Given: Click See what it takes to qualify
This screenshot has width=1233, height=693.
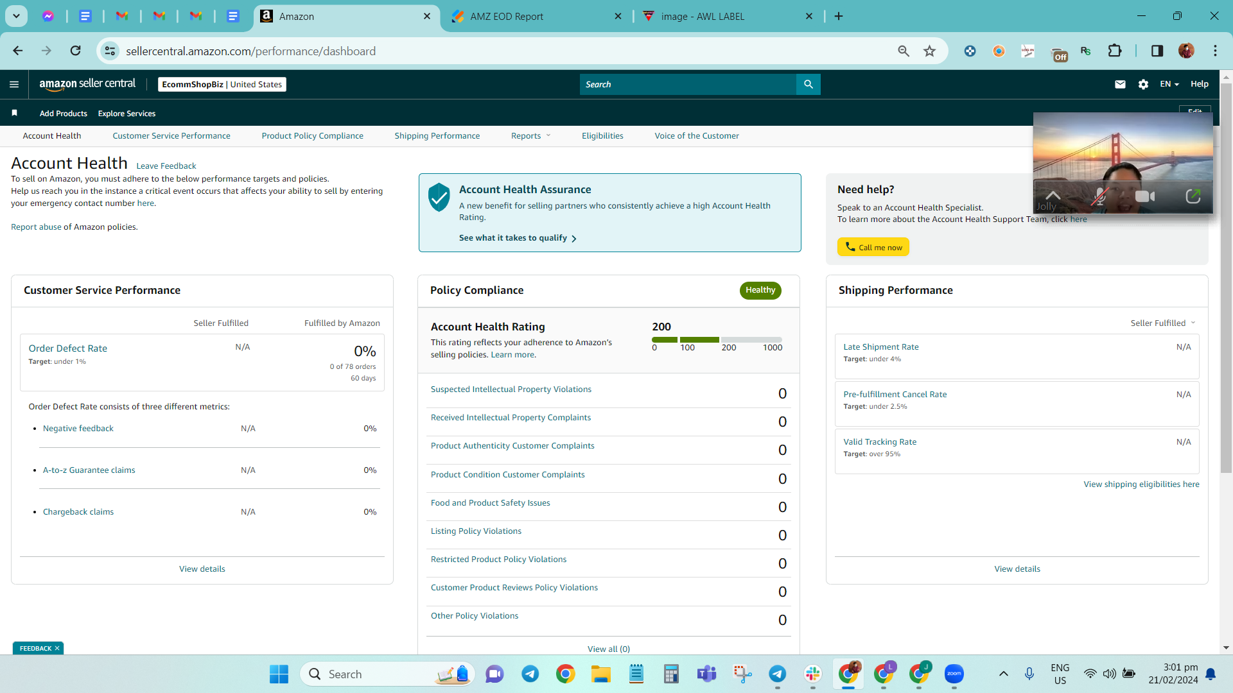Looking at the screenshot, I should 518,238.
